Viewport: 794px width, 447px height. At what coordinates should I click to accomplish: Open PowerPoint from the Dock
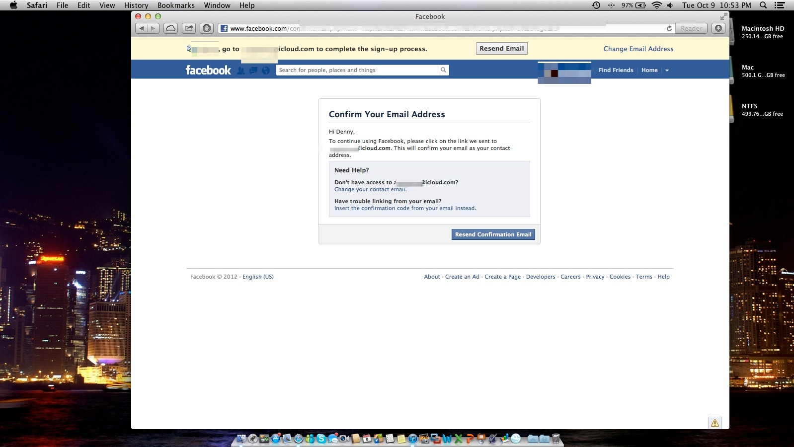[470, 439]
